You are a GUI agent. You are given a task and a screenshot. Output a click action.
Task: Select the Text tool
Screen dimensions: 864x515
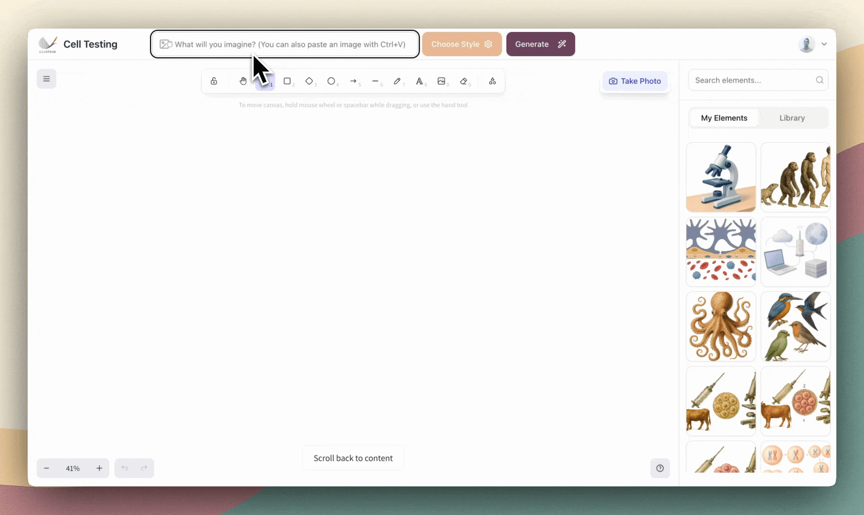point(420,81)
